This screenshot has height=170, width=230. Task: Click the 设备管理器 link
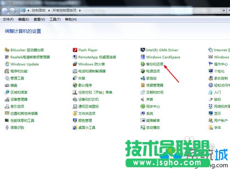(x=19, y=99)
